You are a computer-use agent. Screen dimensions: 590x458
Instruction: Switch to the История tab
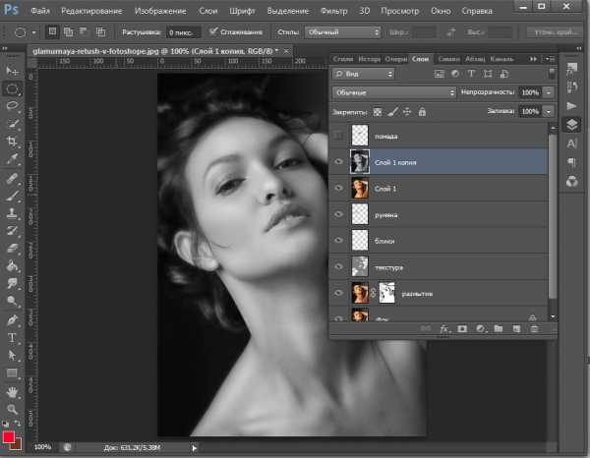[369, 59]
